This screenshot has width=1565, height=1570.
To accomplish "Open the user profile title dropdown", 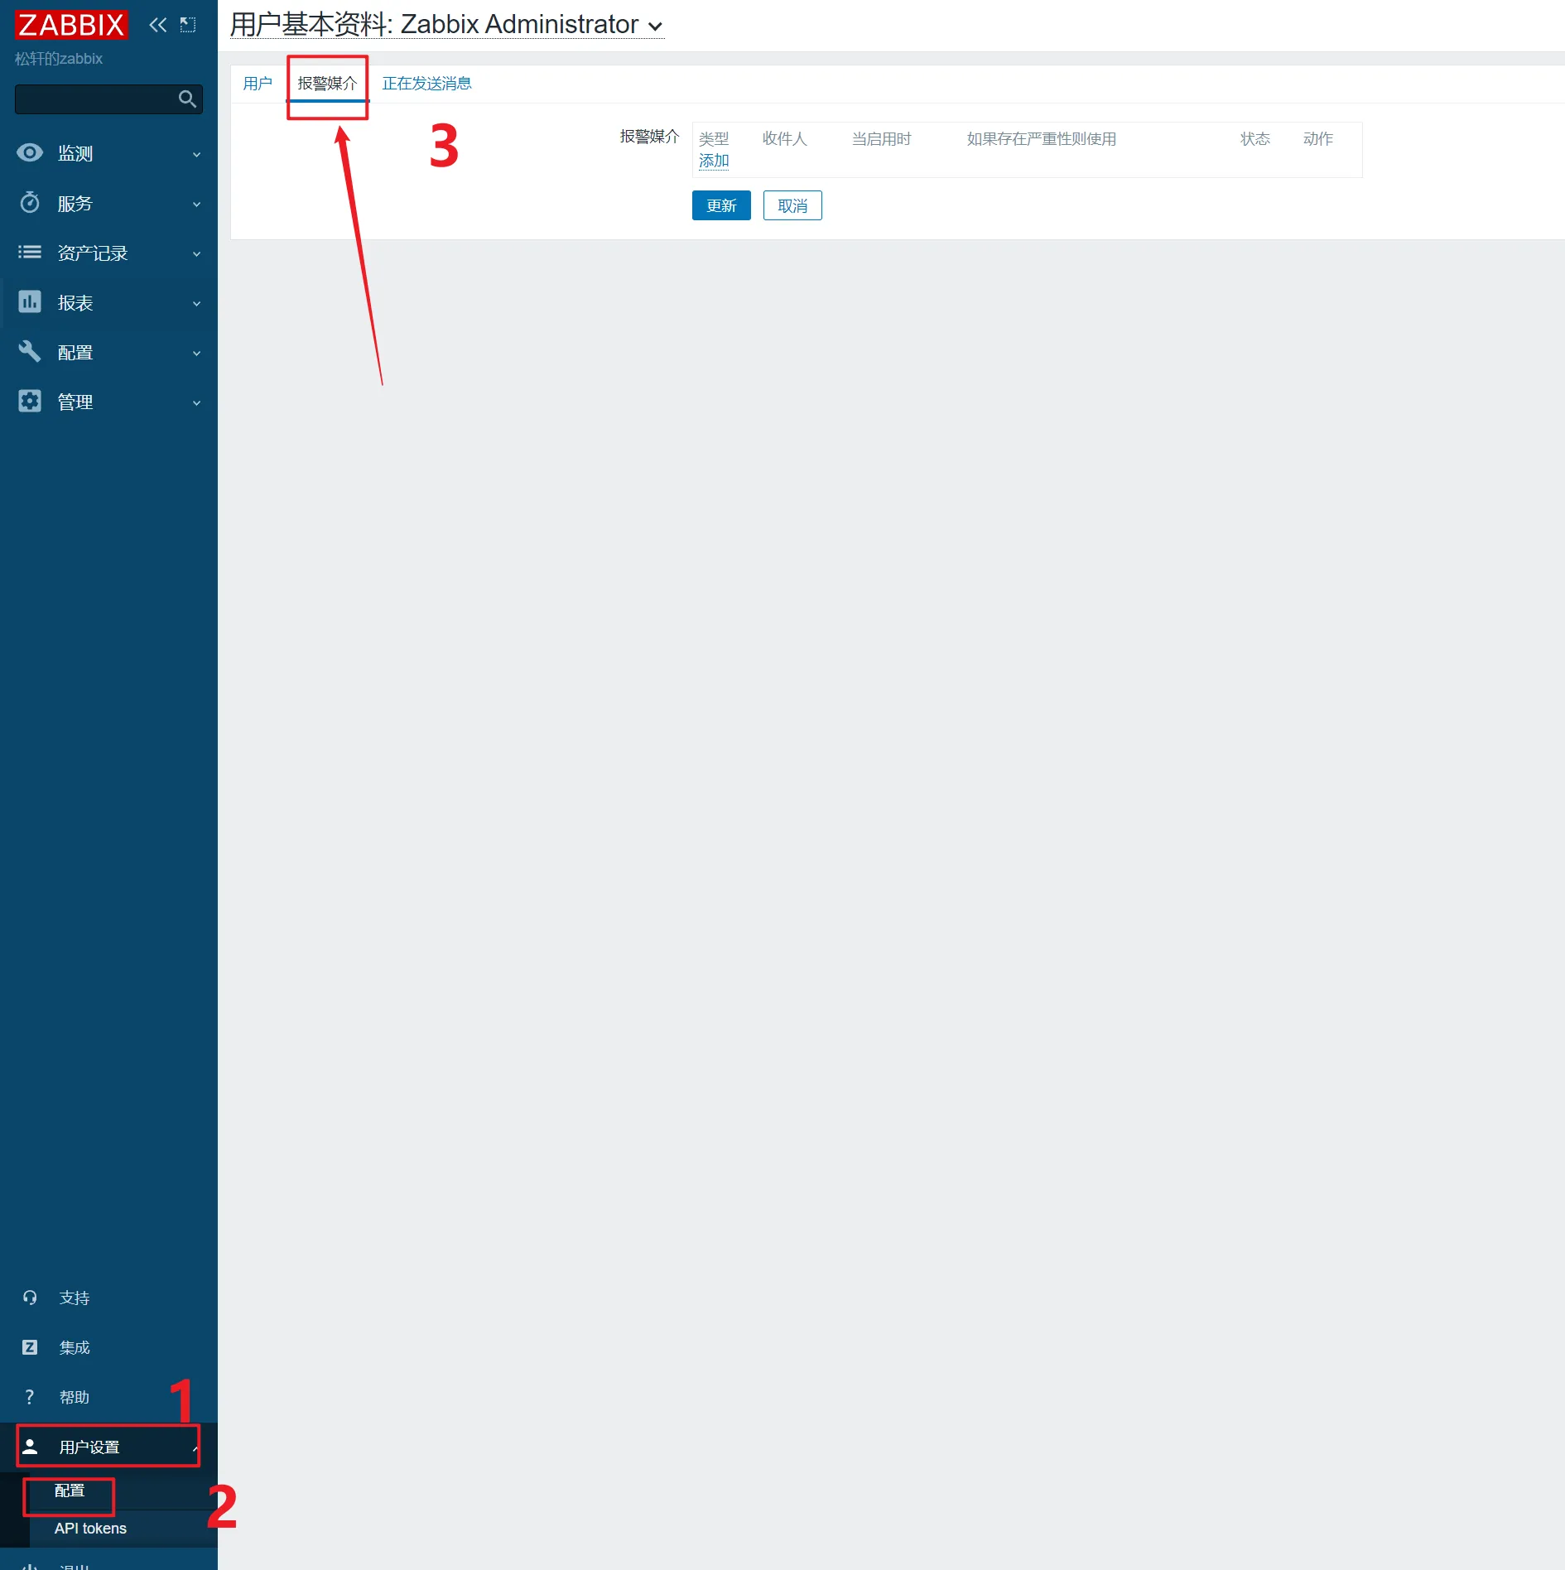I will 655,26.
